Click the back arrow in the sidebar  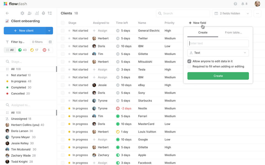pyautogui.click(x=7, y=13)
